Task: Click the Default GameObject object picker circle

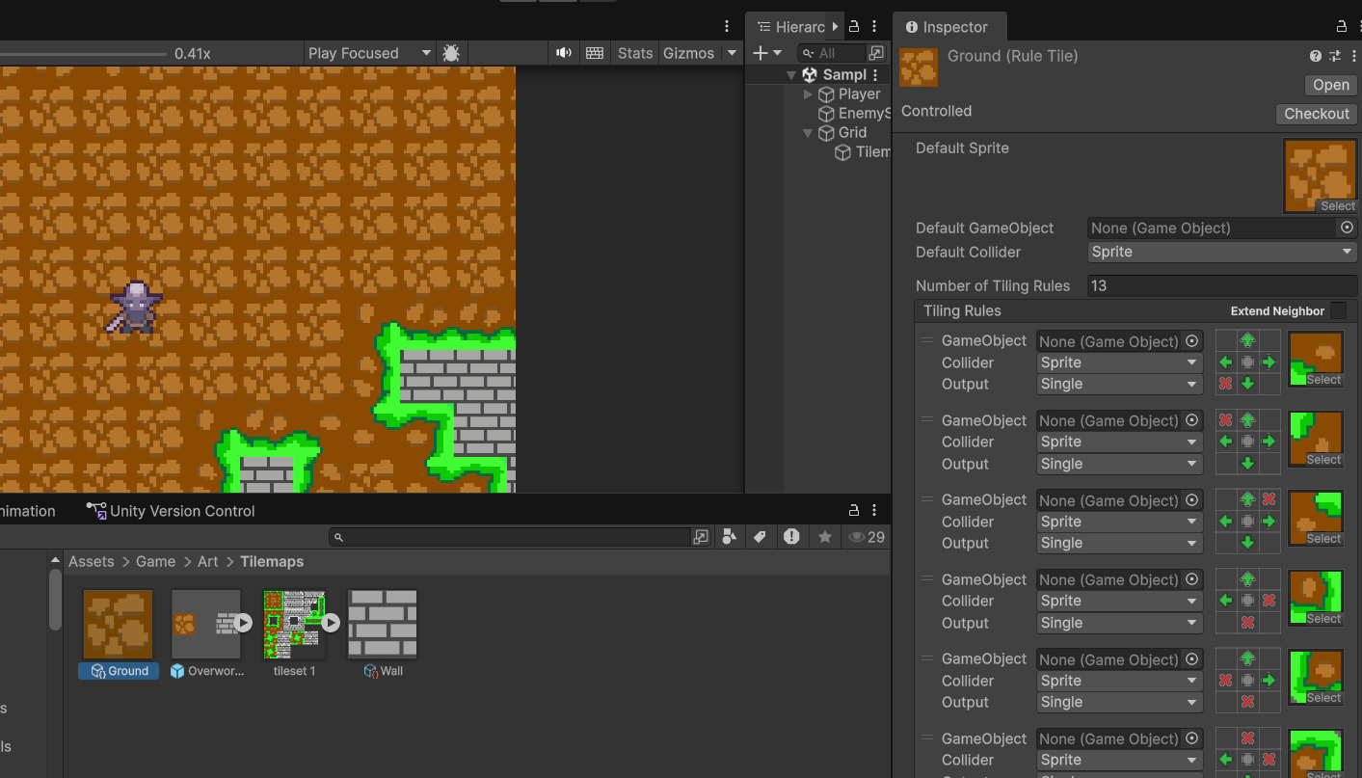Action: [1347, 228]
